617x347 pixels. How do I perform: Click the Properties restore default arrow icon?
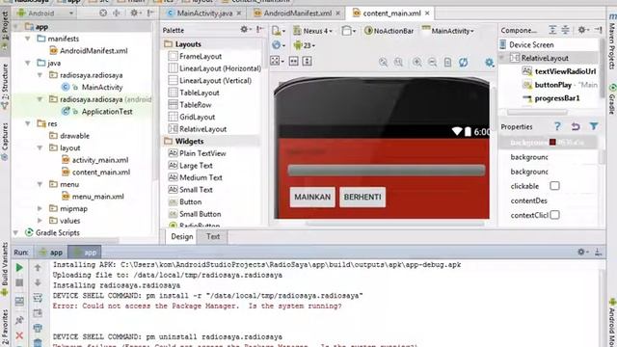point(576,126)
